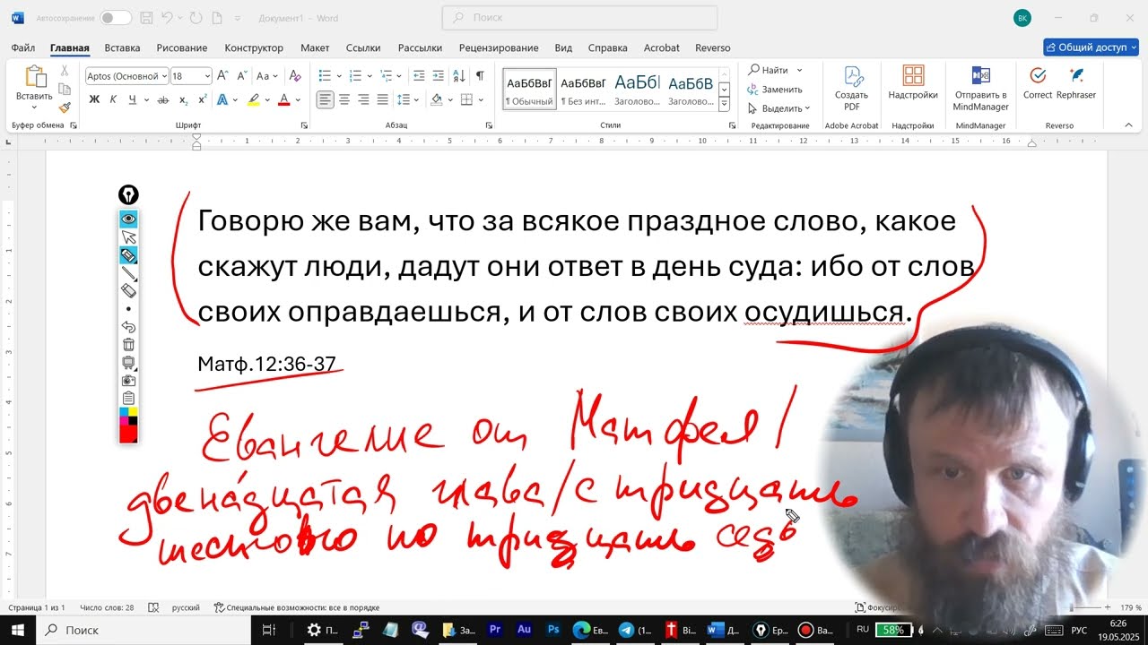The width and height of the screenshot is (1148, 645).
Task: Click the Format Painter brush icon
Action: [65, 107]
